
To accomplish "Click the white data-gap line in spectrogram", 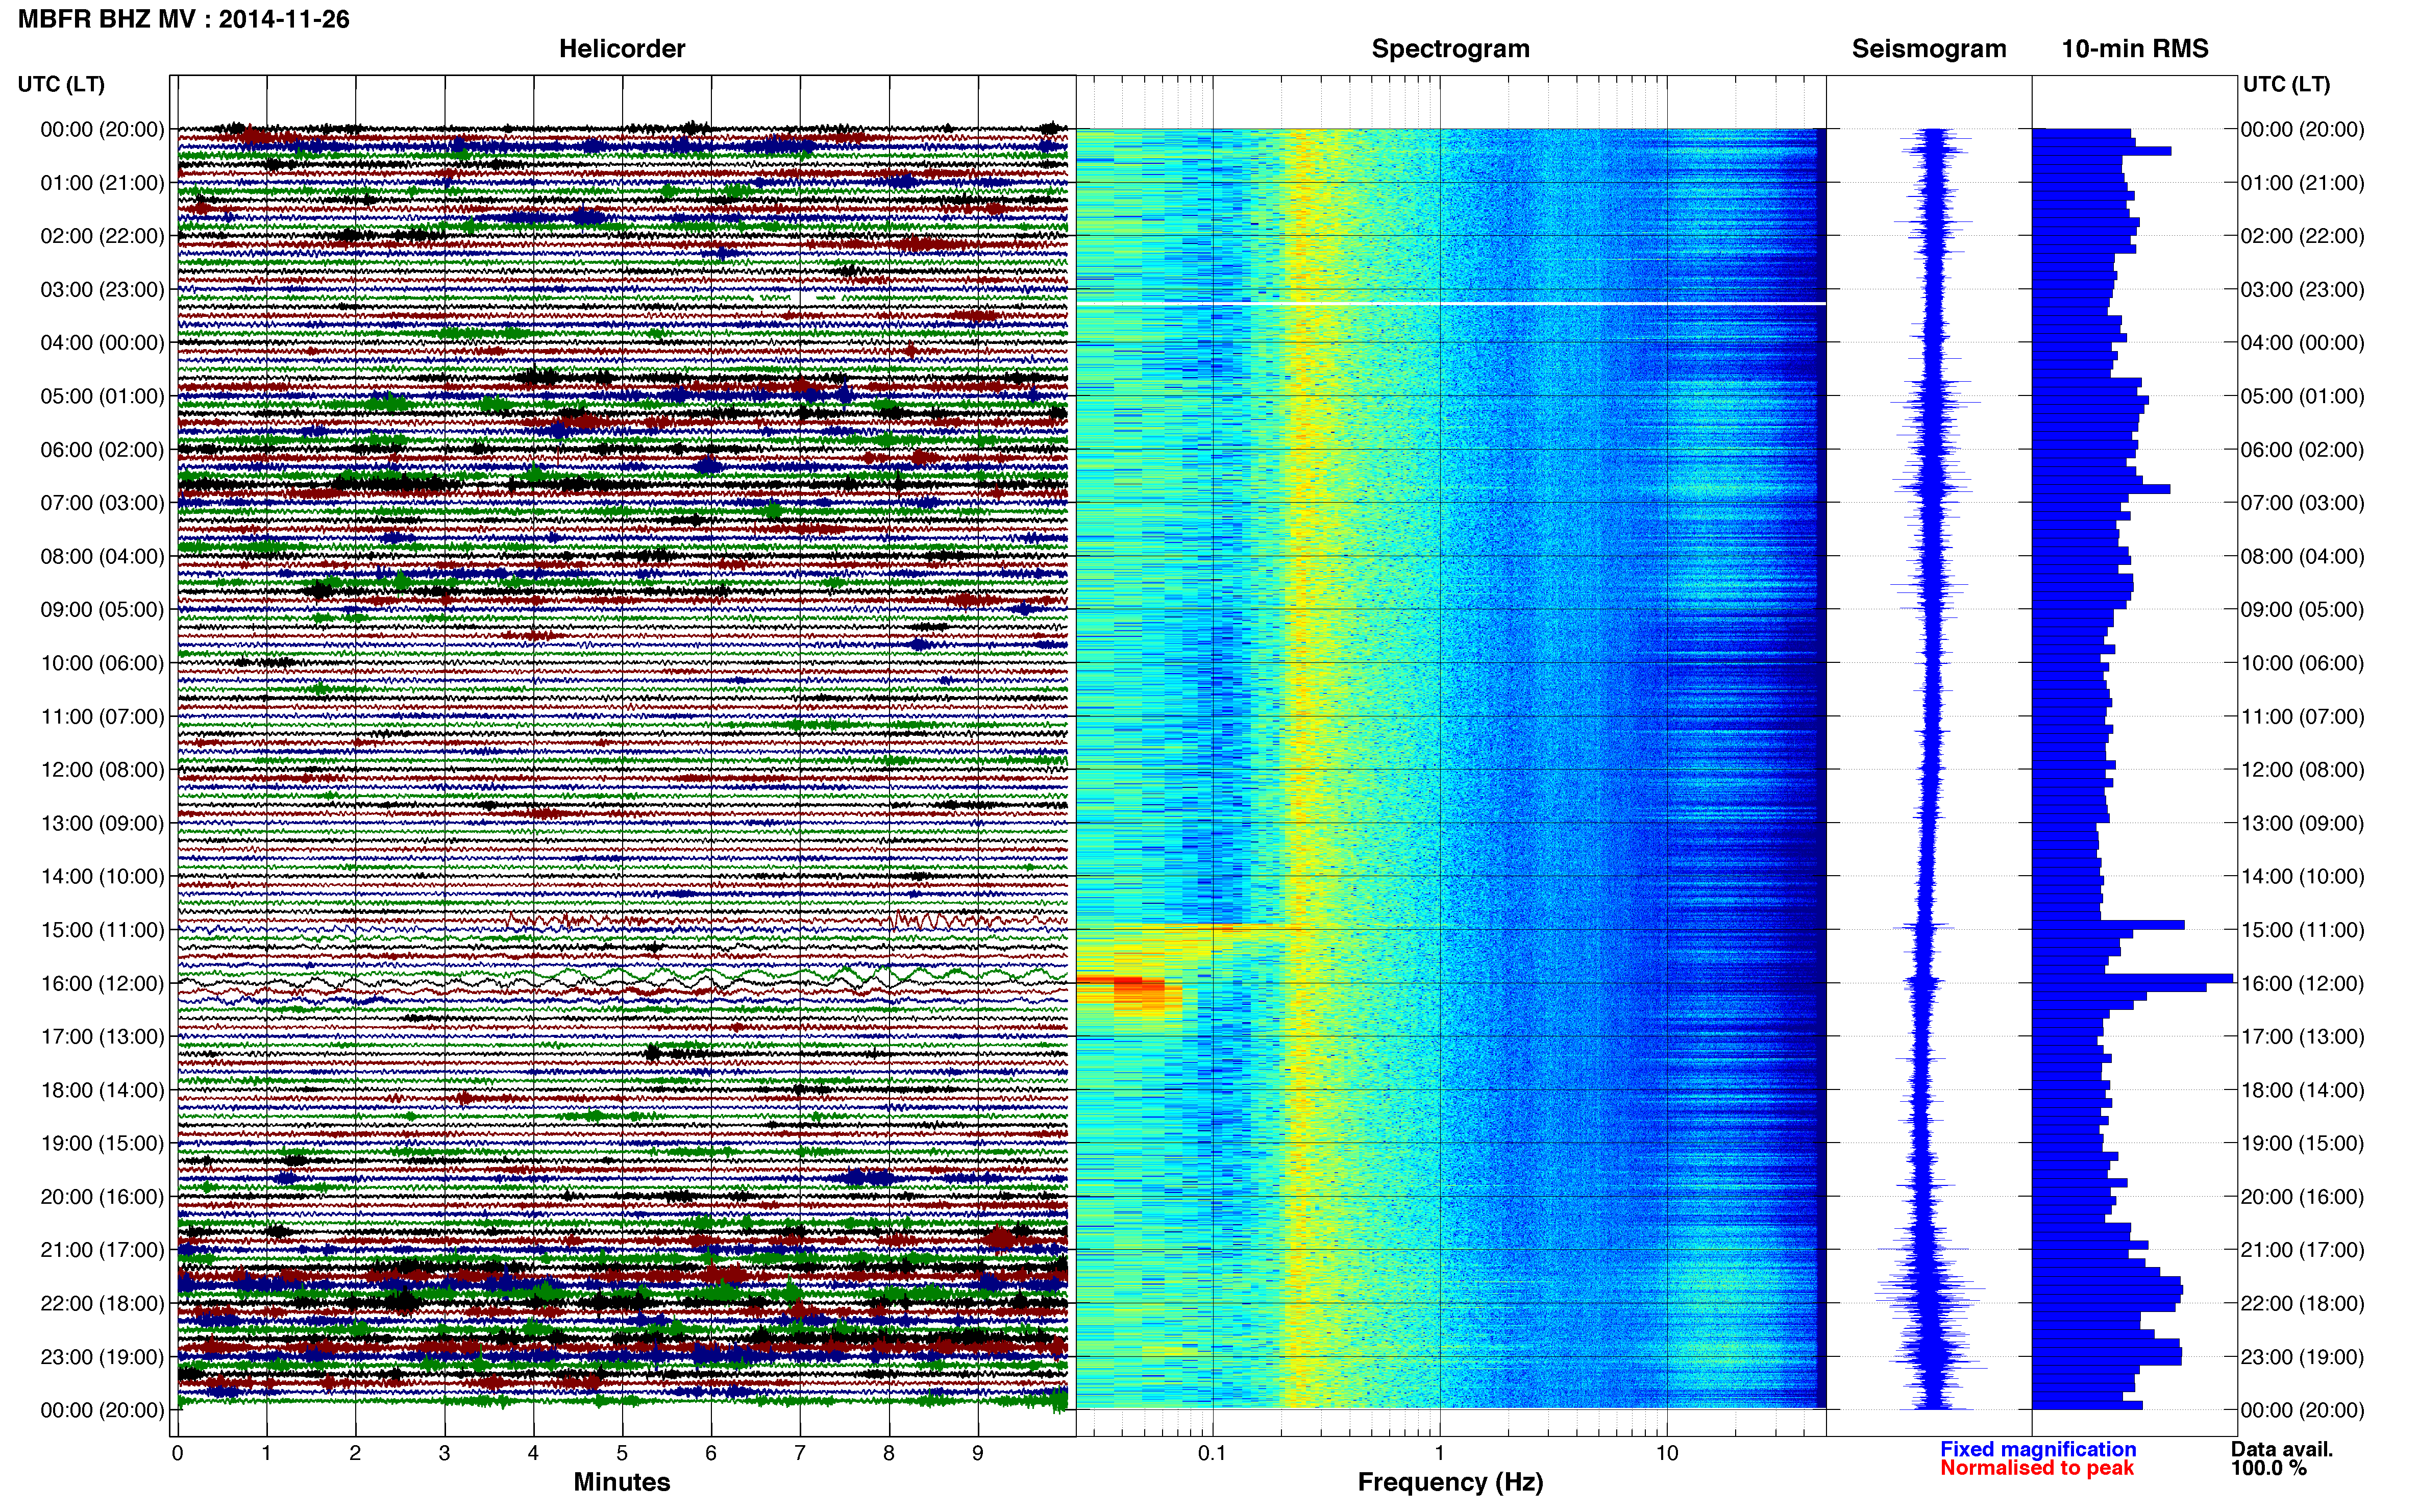I will point(1450,303).
